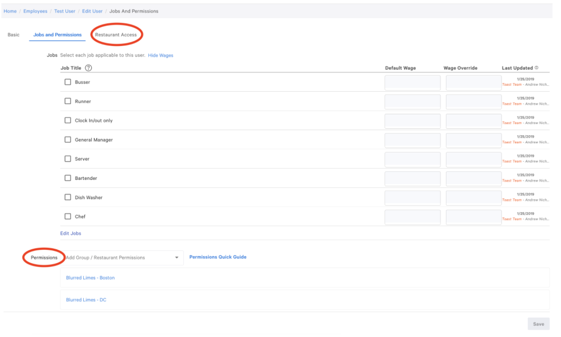Click the Save button
The image size is (561, 337).
pos(538,324)
